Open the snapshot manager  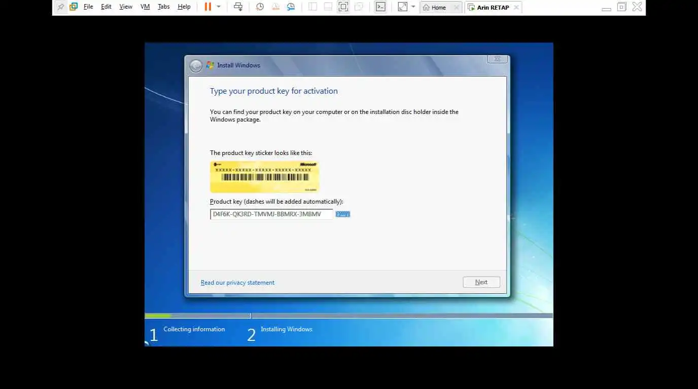(x=291, y=7)
